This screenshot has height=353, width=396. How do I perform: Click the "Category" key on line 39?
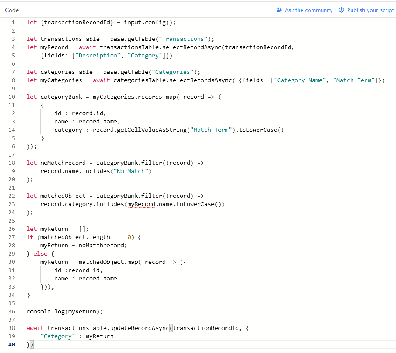tap(58, 336)
